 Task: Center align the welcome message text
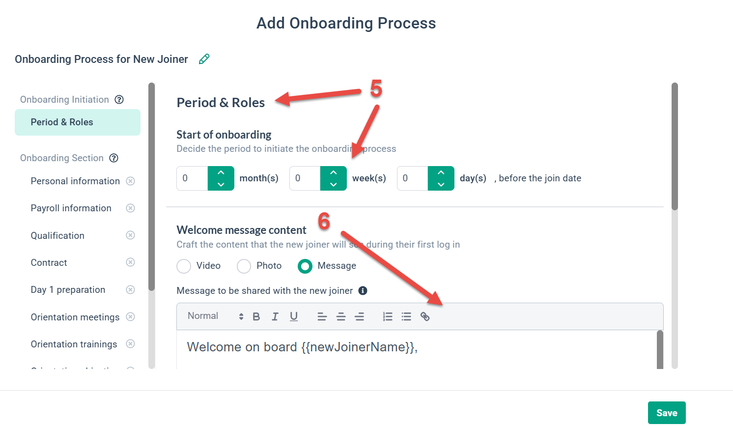tap(341, 316)
